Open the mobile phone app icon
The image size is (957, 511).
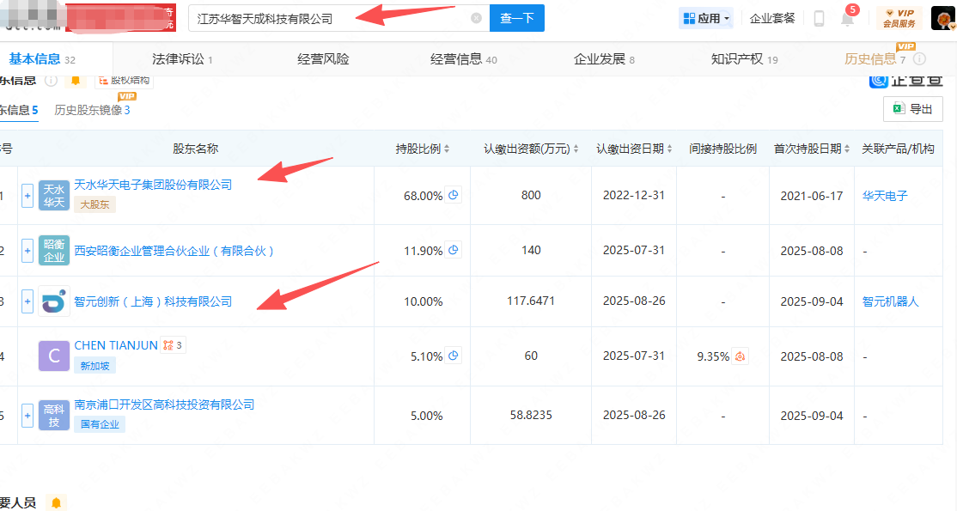(x=819, y=19)
